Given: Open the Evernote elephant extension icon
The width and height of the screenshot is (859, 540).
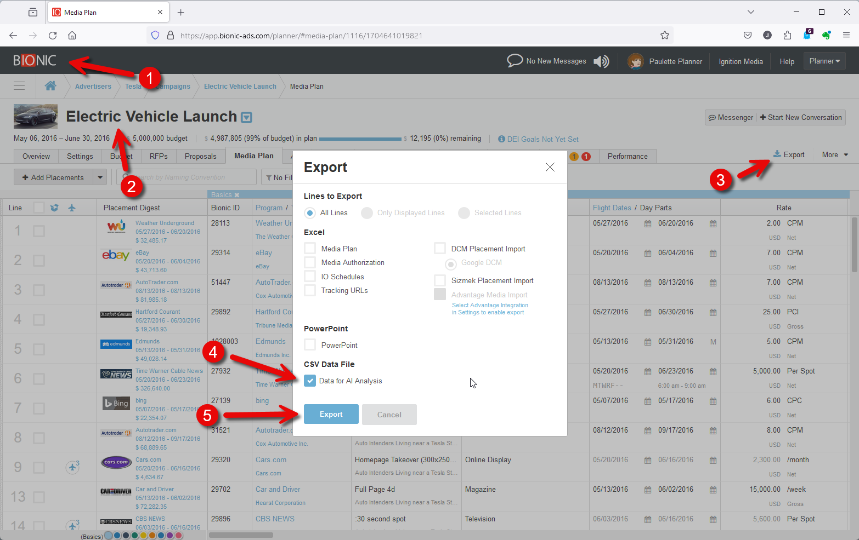Looking at the screenshot, I should tap(827, 36).
